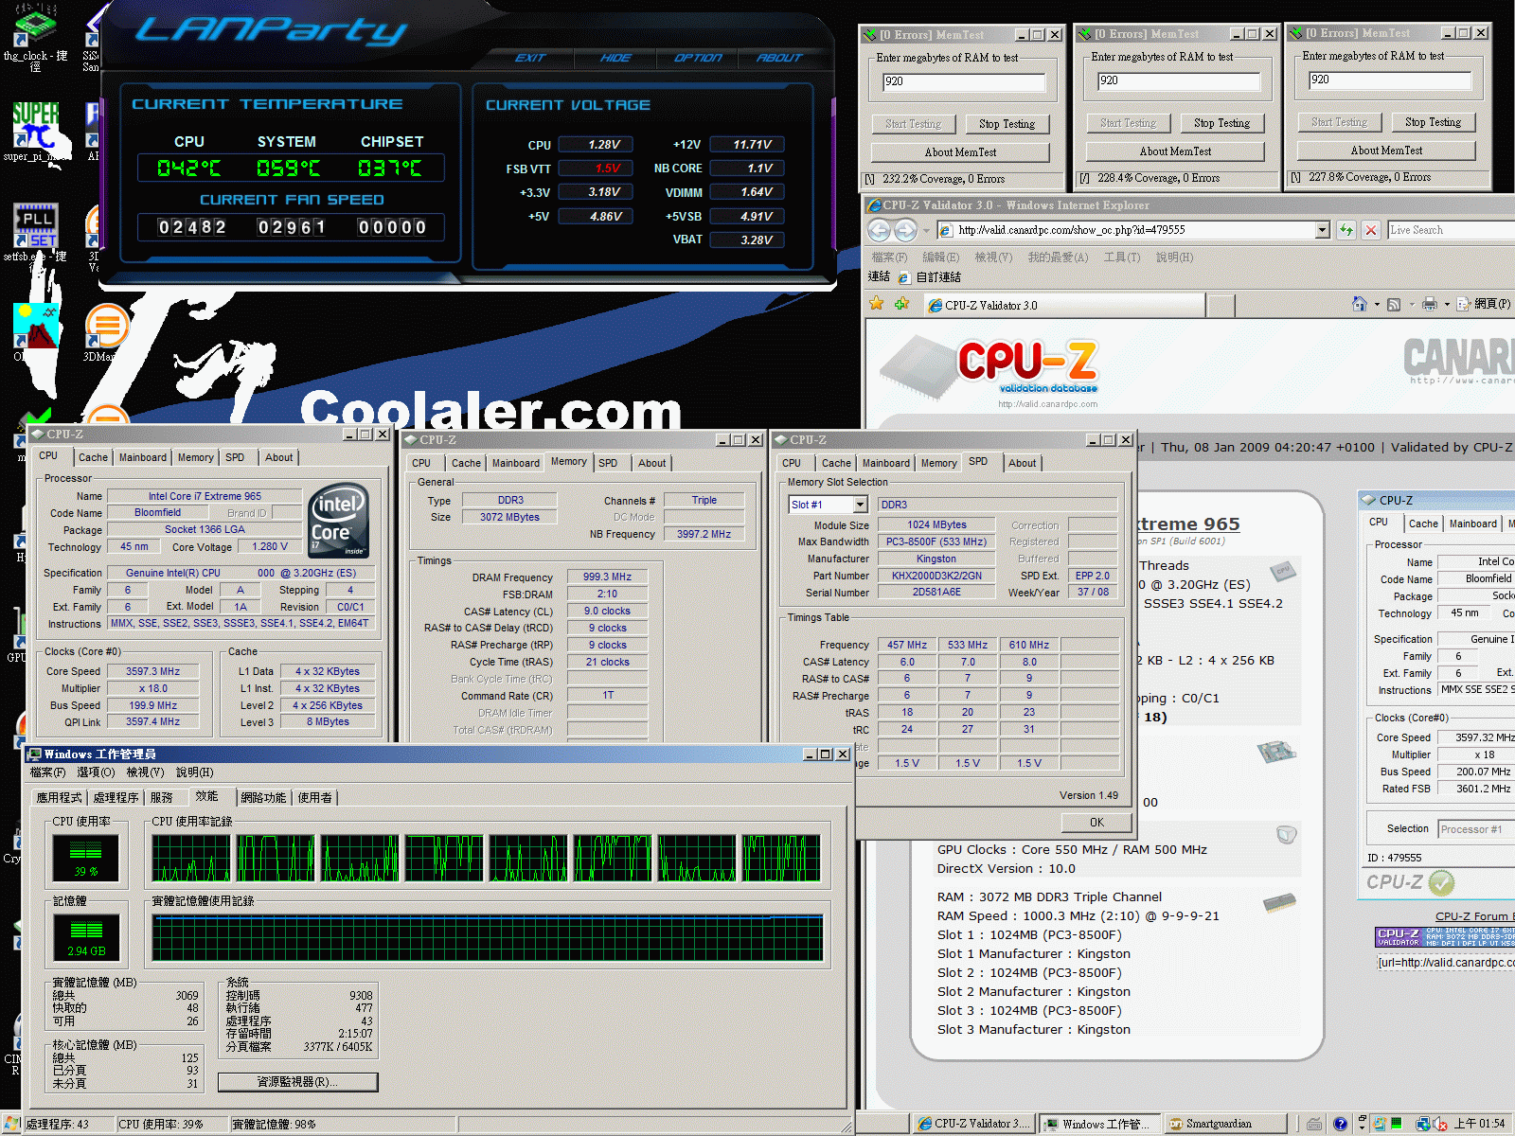Click custom links icon in IE links bar

click(x=904, y=277)
